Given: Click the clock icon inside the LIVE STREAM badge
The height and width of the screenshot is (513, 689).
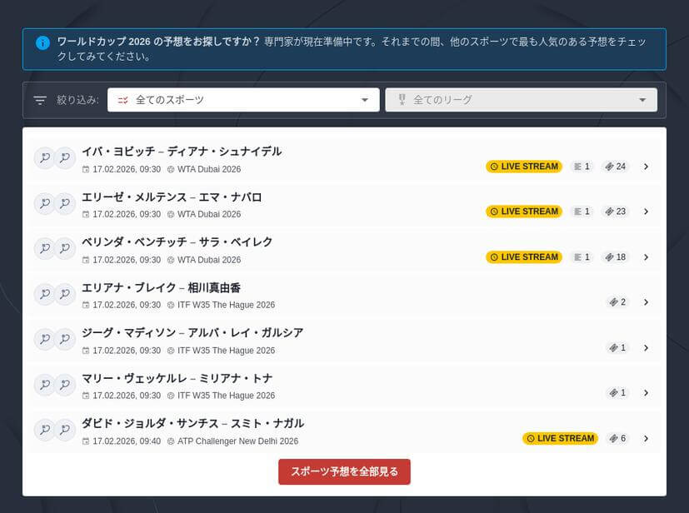Looking at the screenshot, I should [x=495, y=167].
